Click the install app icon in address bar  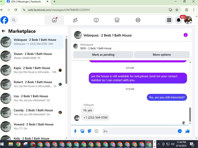point(170,10)
